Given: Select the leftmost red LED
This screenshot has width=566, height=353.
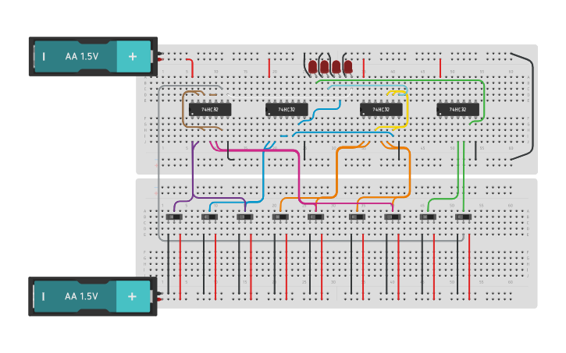Looking at the screenshot, I should tap(312, 67).
